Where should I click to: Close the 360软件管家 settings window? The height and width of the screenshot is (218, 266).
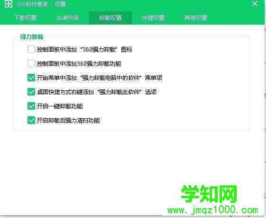tap(255, 4)
